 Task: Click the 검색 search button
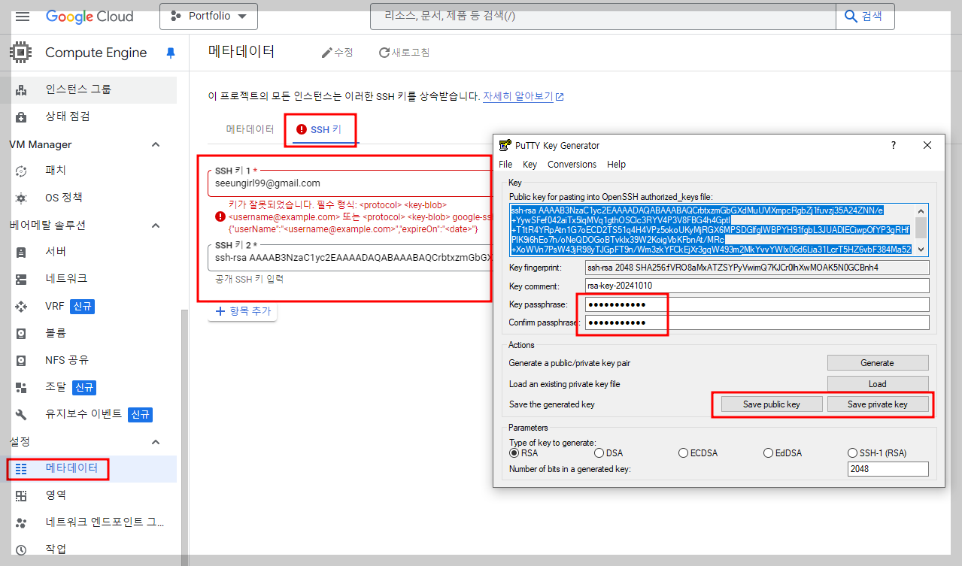tap(865, 16)
